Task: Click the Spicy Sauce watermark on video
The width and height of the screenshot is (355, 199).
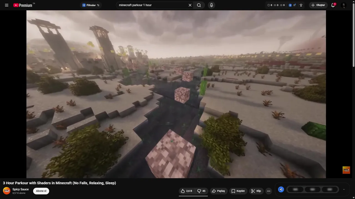Action: [346, 170]
